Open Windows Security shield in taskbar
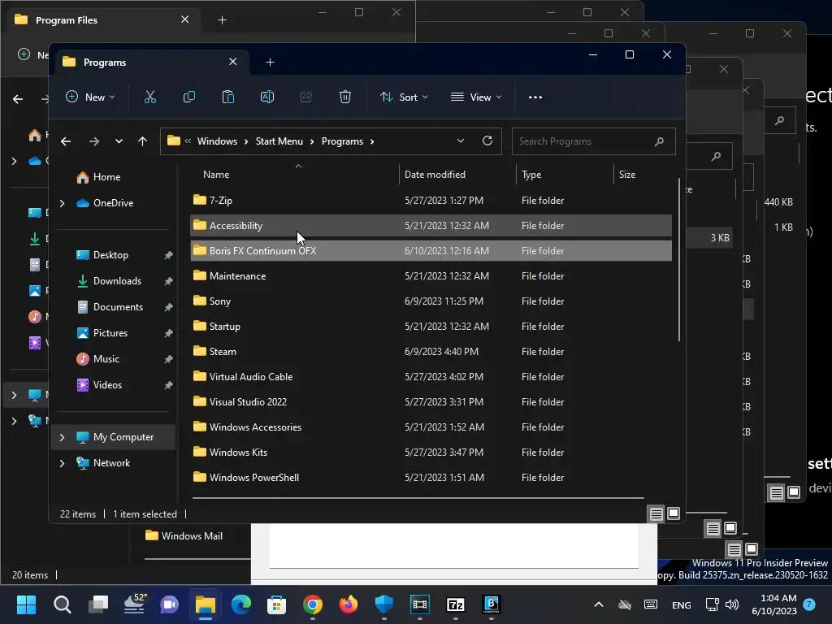832x624 pixels. [x=383, y=604]
